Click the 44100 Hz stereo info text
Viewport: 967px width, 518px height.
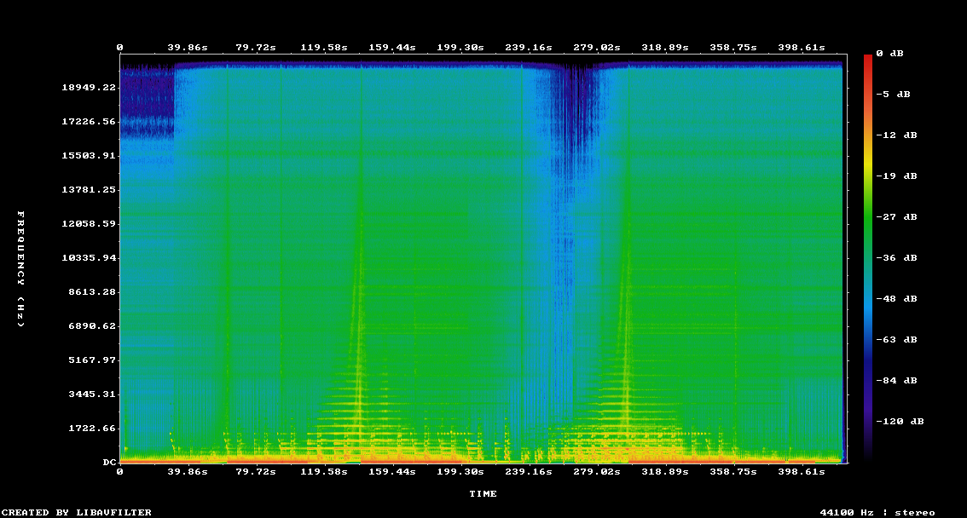point(877,512)
